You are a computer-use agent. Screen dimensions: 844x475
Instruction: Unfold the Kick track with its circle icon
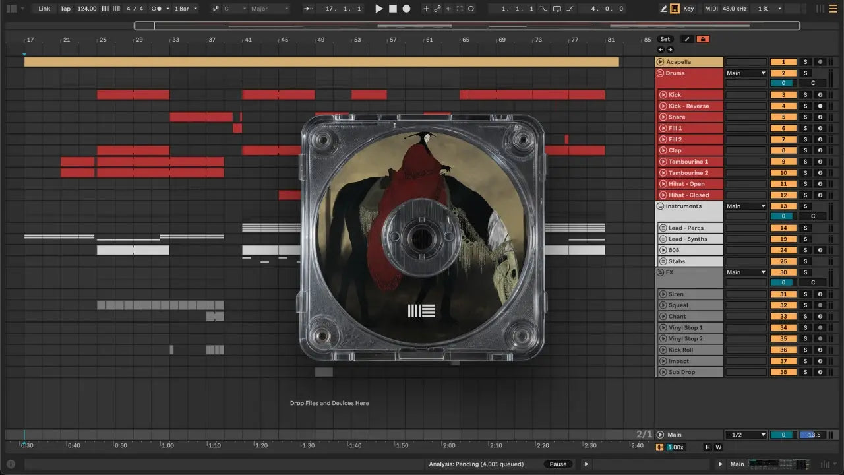(663, 95)
